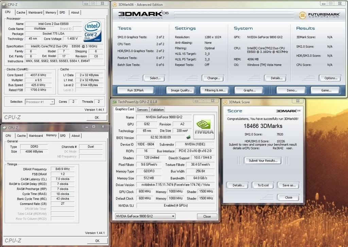
Task: Open the Mainboard tab in CPU-Z
Action: [35, 12]
